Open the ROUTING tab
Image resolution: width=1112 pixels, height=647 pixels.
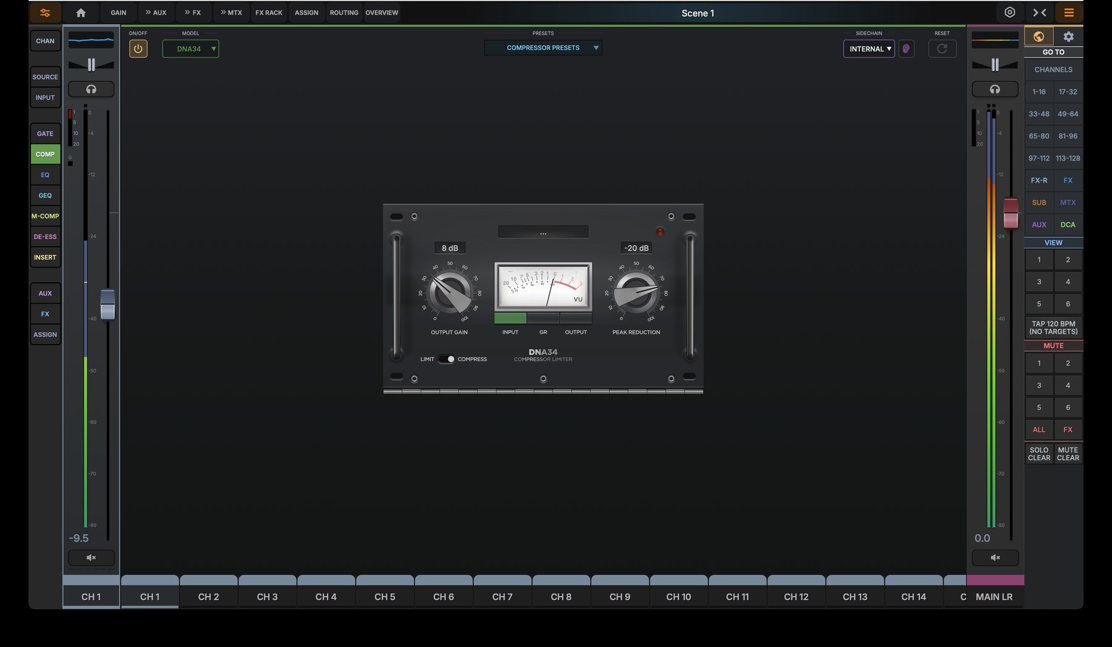(x=344, y=12)
